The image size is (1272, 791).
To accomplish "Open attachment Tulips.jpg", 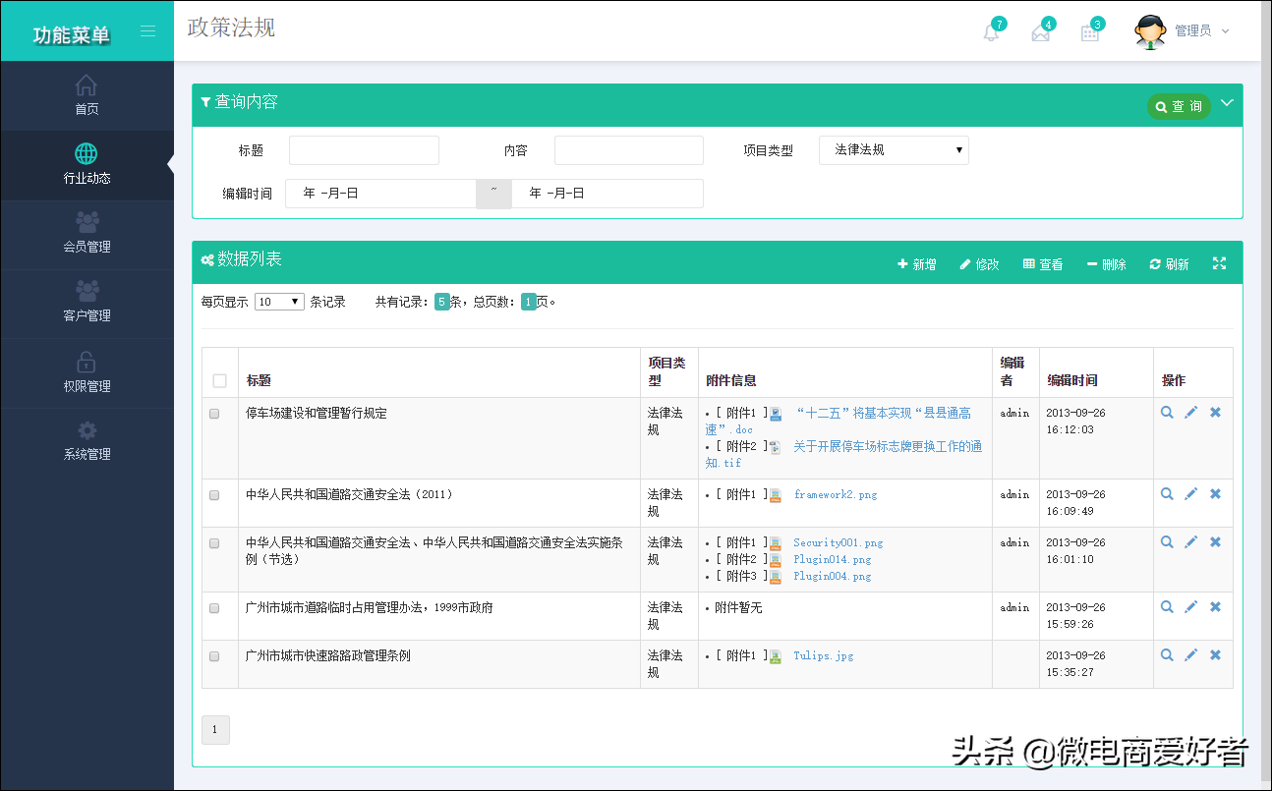I will point(824,655).
